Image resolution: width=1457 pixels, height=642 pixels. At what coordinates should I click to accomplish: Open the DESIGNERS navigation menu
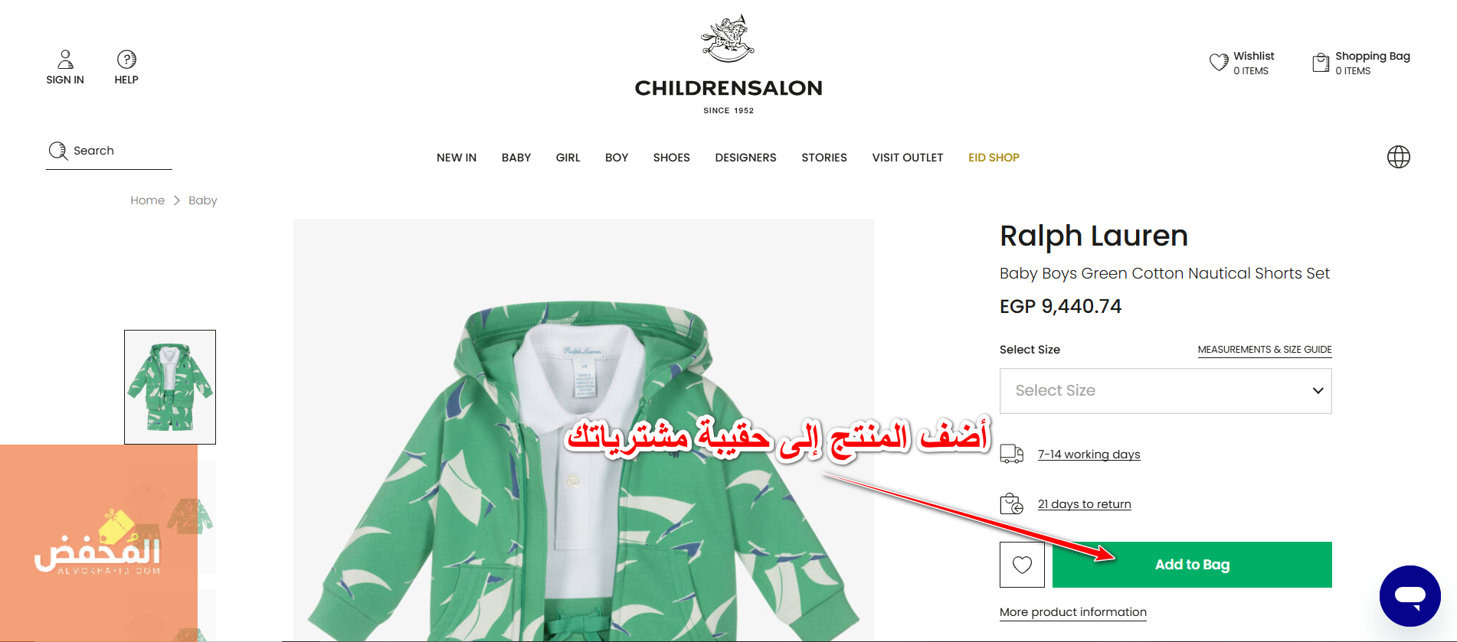pos(745,158)
